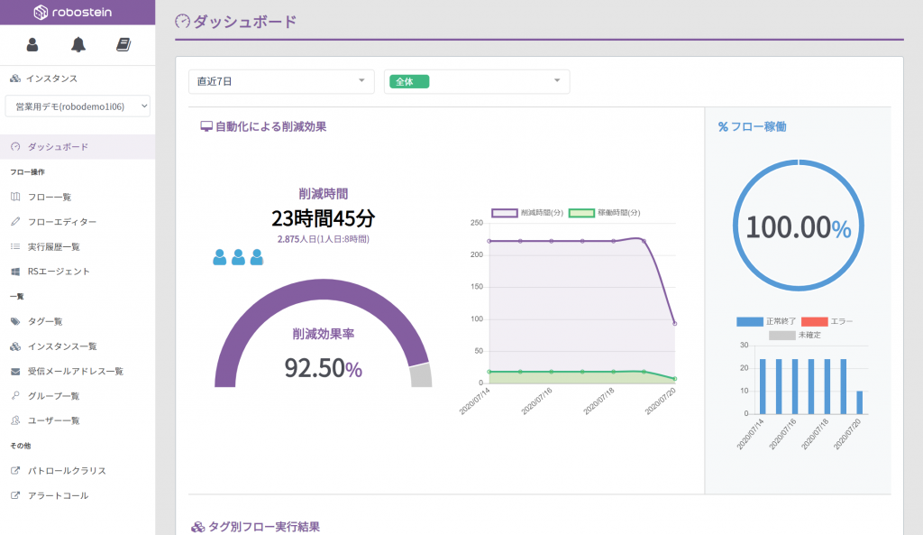The height and width of the screenshot is (535, 923).
Task: Open パトロールクラリス external link
Action: pos(78,471)
